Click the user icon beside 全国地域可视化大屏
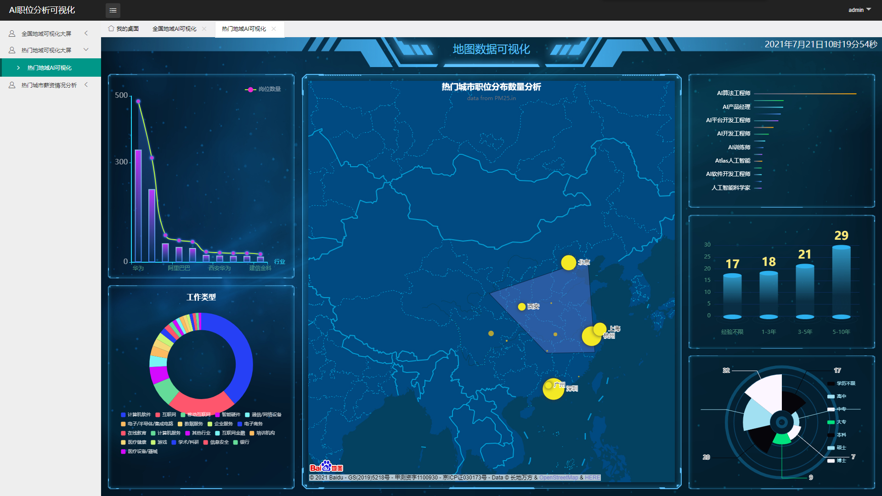The height and width of the screenshot is (496, 882). click(x=12, y=34)
